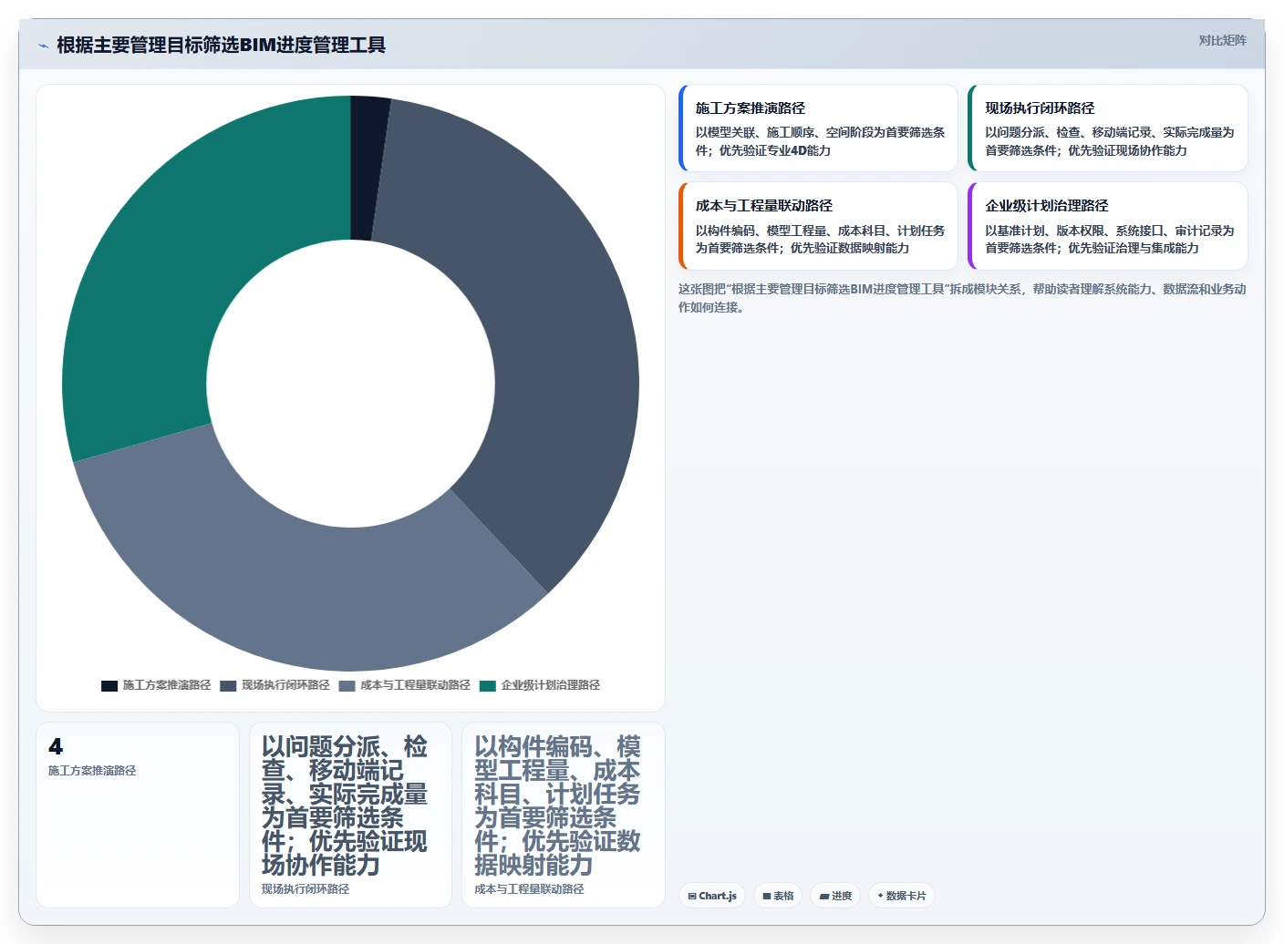Click the thin dark navy donut segment
The image size is (1284, 944).
(368, 168)
